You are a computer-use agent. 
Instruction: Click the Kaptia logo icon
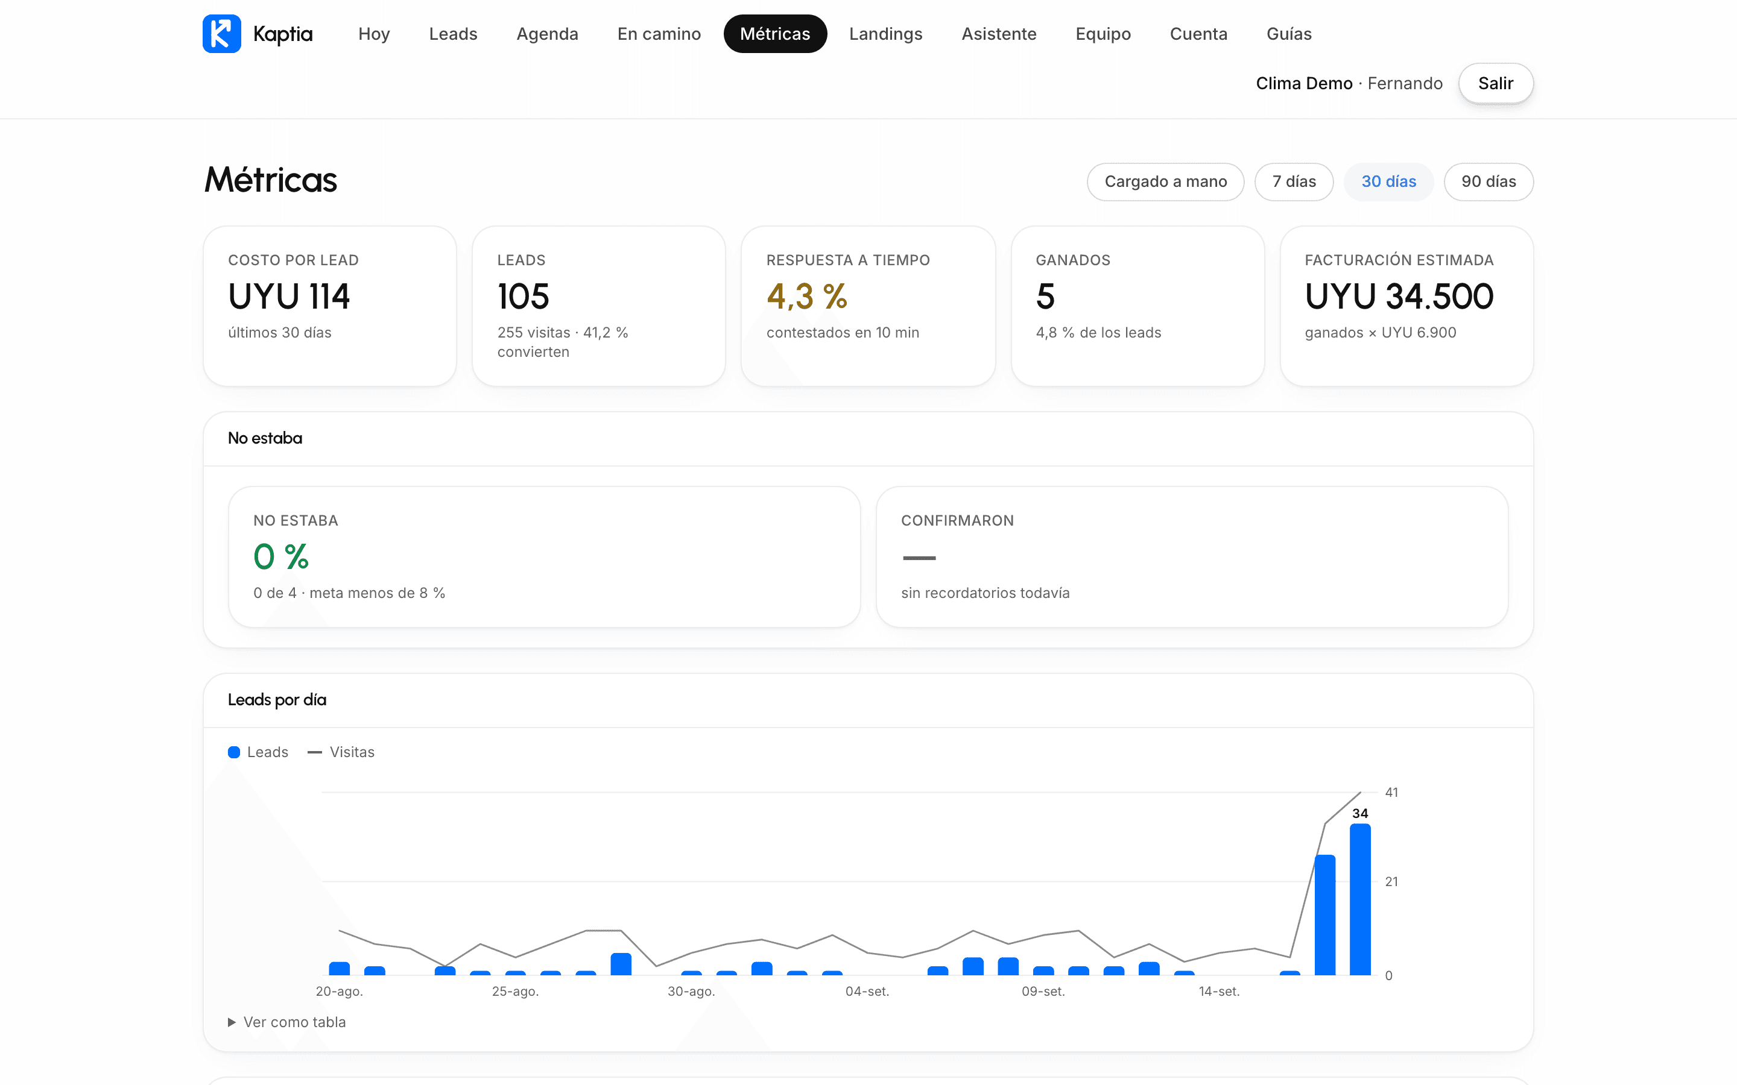click(x=222, y=34)
